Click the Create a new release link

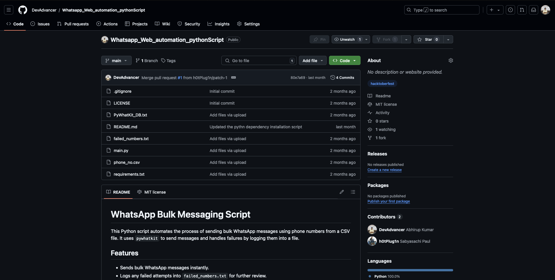click(385, 170)
